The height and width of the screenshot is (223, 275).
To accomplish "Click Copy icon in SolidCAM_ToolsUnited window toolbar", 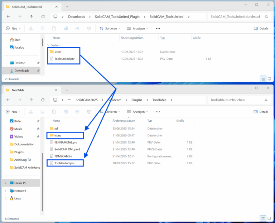I will pyautogui.click(x=43, y=28).
